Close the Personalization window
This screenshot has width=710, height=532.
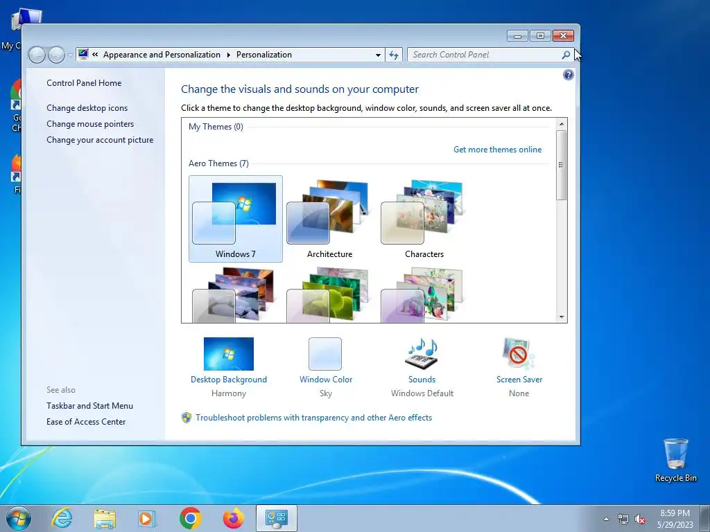click(563, 35)
